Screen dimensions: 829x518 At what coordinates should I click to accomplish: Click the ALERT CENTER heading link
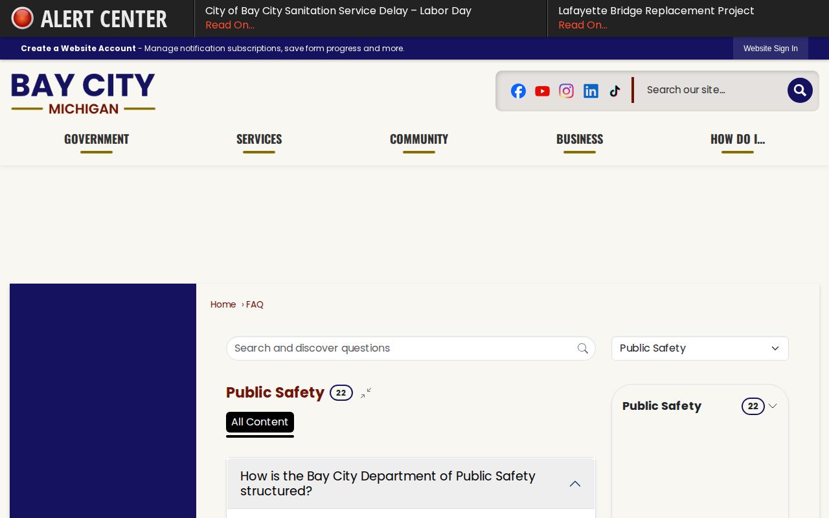pyautogui.click(x=104, y=19)
